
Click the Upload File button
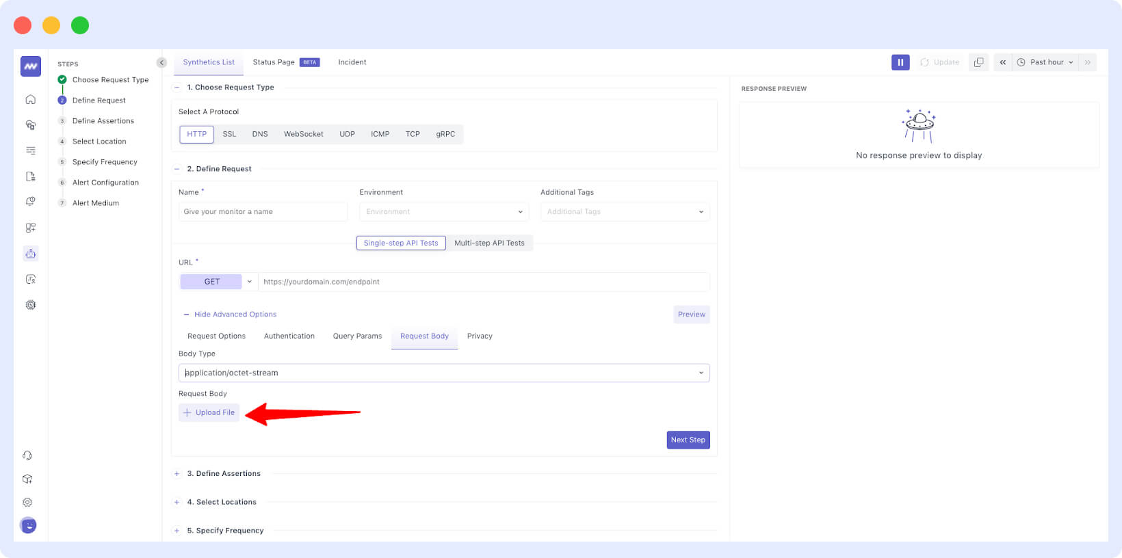pos(209,412)
